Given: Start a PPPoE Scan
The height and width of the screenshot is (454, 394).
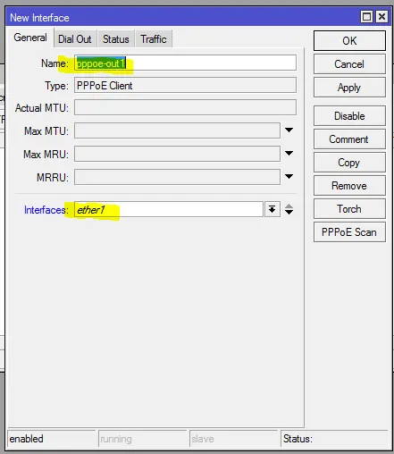Looking at the screenshot, I should click(x=349, y=232).
